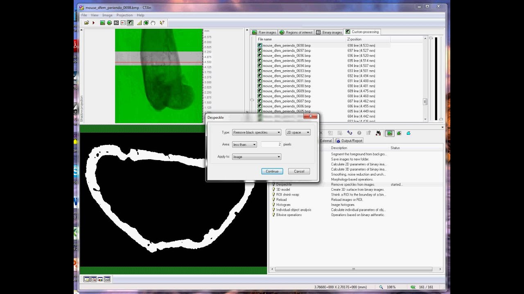Click the question mark help icon in task panel
The width and height of the screenshot is (524, 294).
coord(359,133)
